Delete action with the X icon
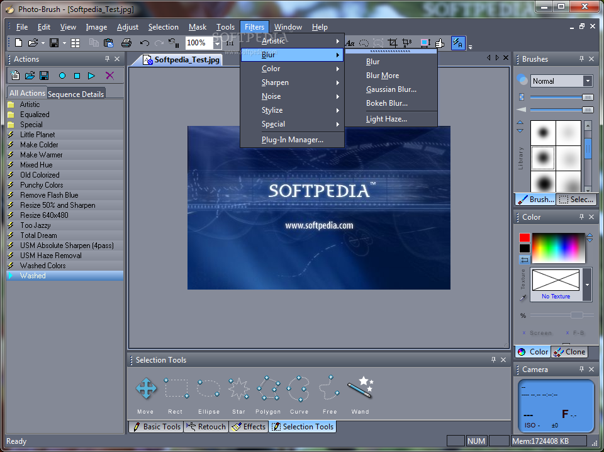 coord(109,76)
